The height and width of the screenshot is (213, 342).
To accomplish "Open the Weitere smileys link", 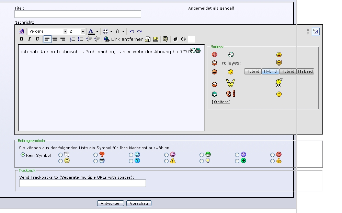I will (221, 102).
